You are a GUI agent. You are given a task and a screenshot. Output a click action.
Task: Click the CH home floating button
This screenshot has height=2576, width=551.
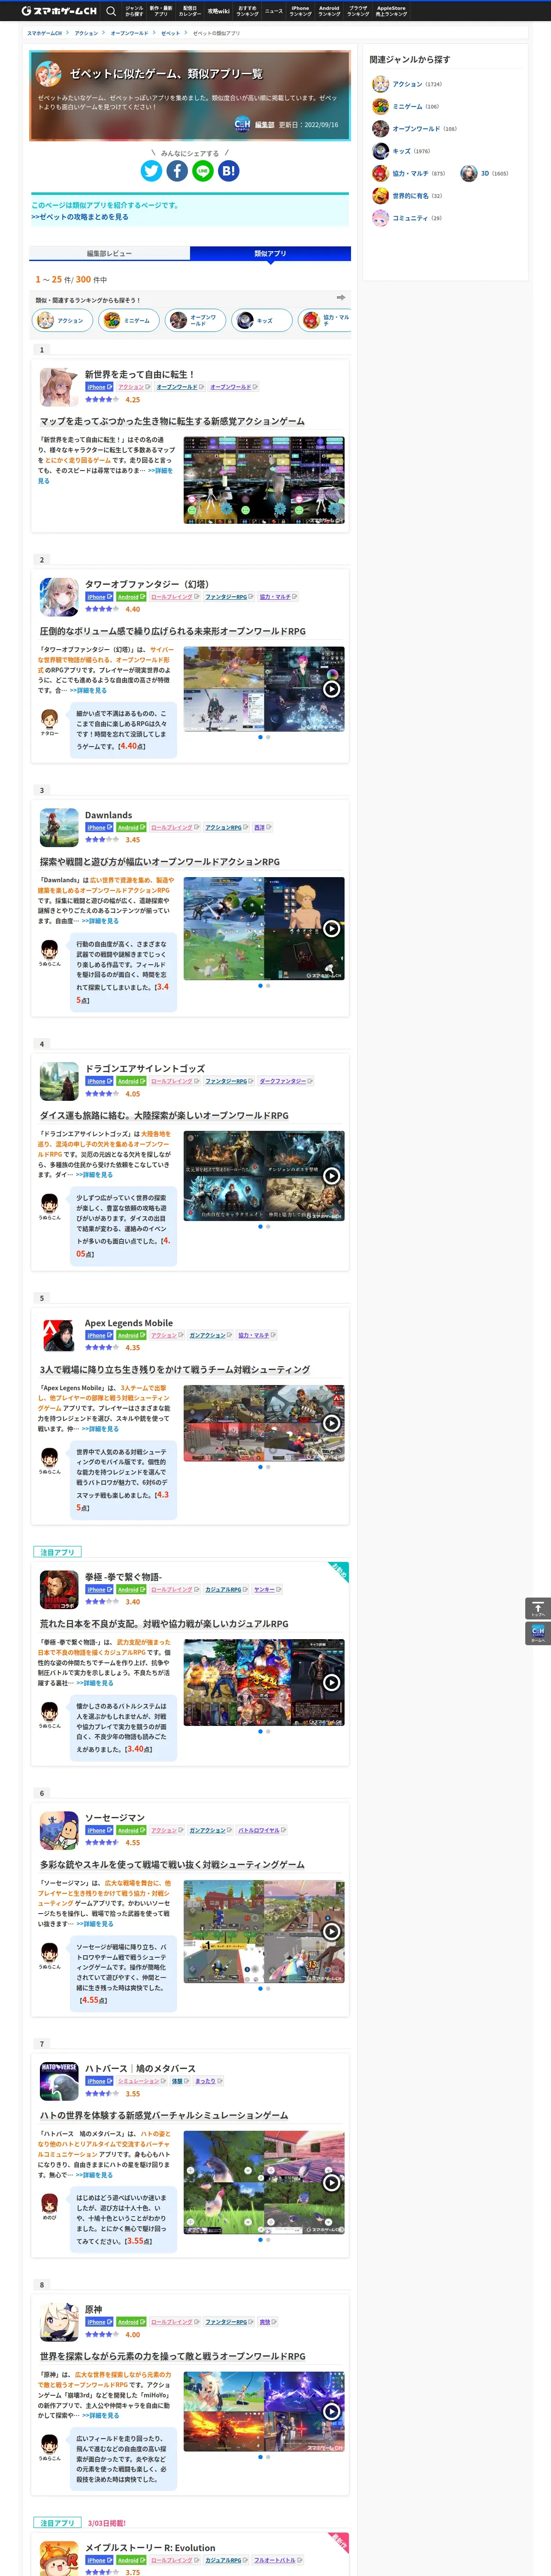(538, 1634)
